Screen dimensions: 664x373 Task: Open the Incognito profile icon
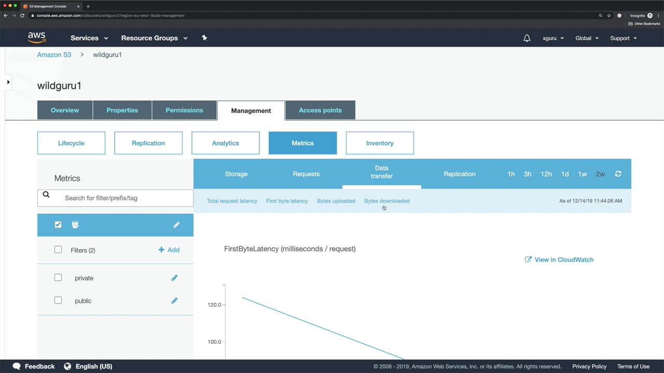(x=649, y=16)
